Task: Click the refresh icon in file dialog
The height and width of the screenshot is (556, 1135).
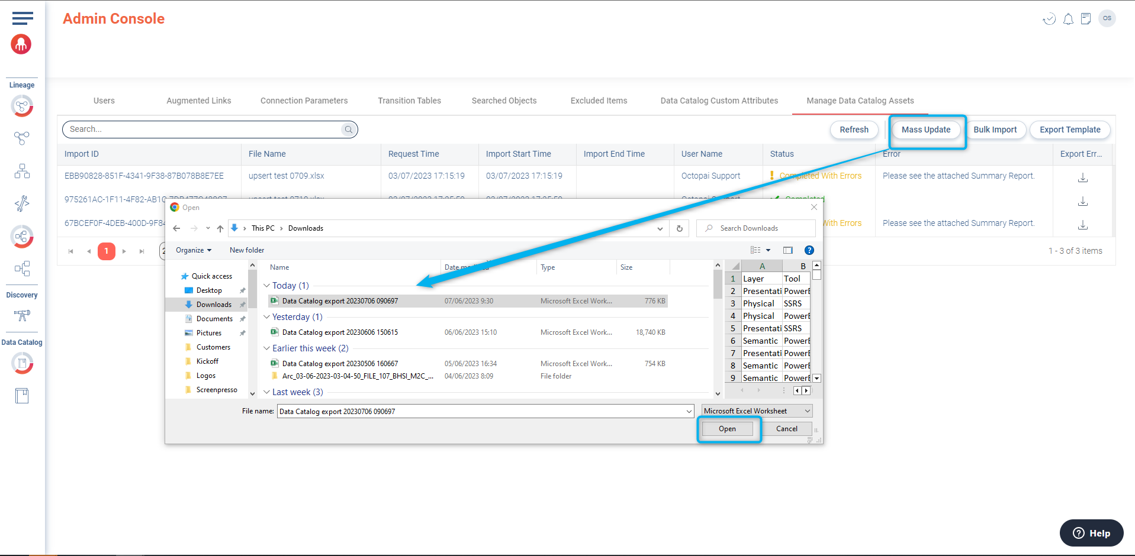Action: point(679,228)
